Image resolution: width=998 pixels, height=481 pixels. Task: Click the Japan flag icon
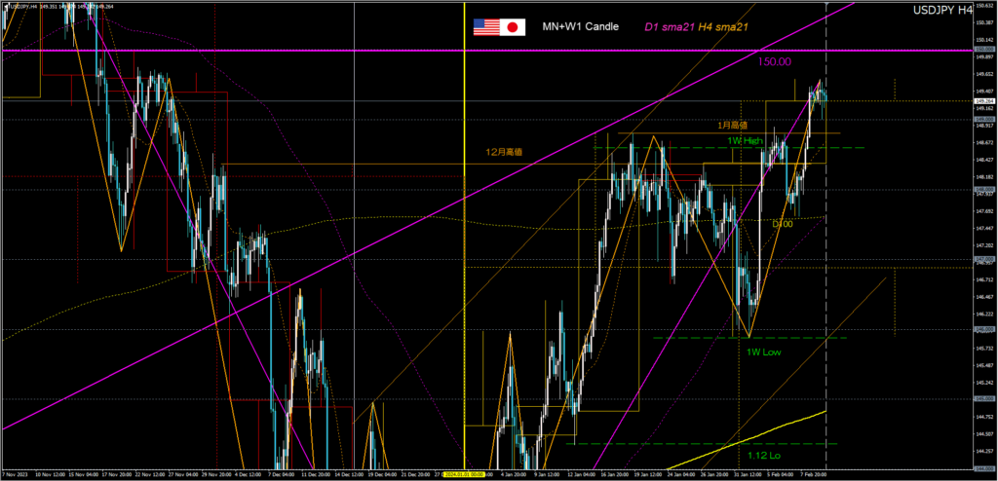click(513, 27)
